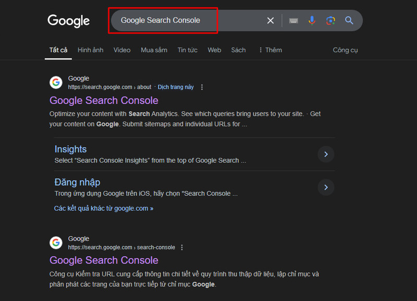Open the Thêm more-filters dropdown
Image resolution: width=417 pixels, height=301 pixels.
(270, 50)
